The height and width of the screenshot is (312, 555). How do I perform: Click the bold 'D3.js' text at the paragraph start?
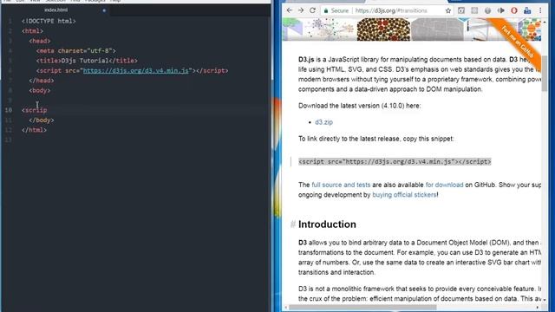point(306,60)
